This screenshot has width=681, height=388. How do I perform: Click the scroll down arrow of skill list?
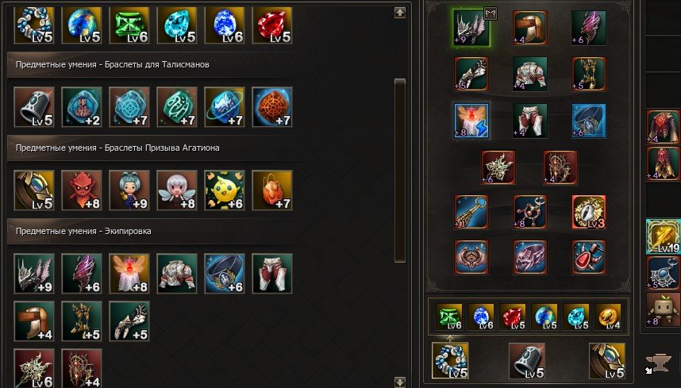(x=399, y=382)
